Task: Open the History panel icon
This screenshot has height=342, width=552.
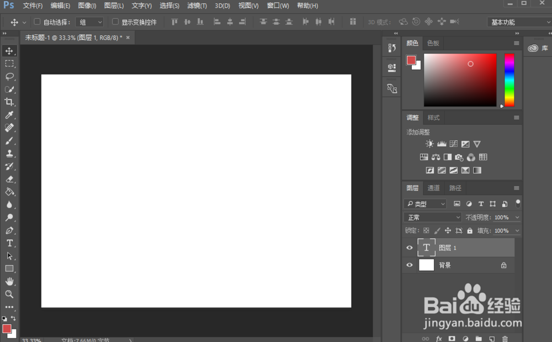Action: pyautogui.click(x=392, y=48)
